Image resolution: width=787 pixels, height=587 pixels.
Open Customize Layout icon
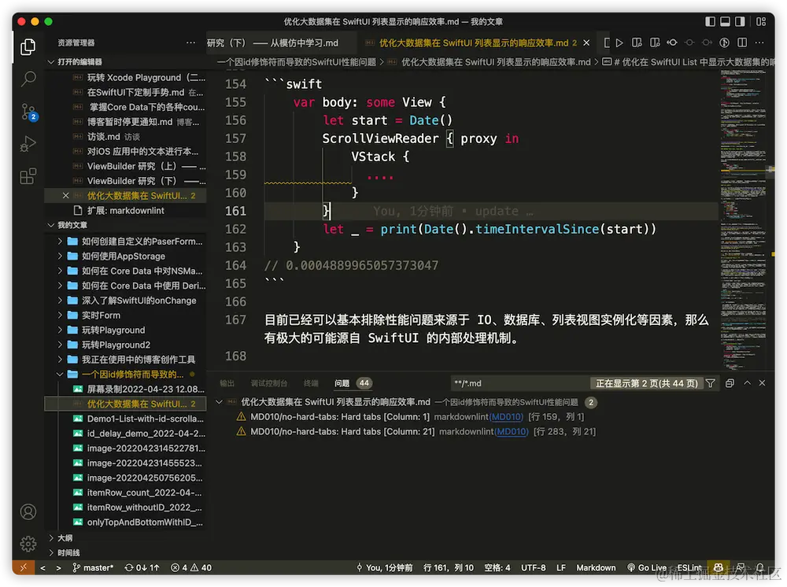(761, 21)
